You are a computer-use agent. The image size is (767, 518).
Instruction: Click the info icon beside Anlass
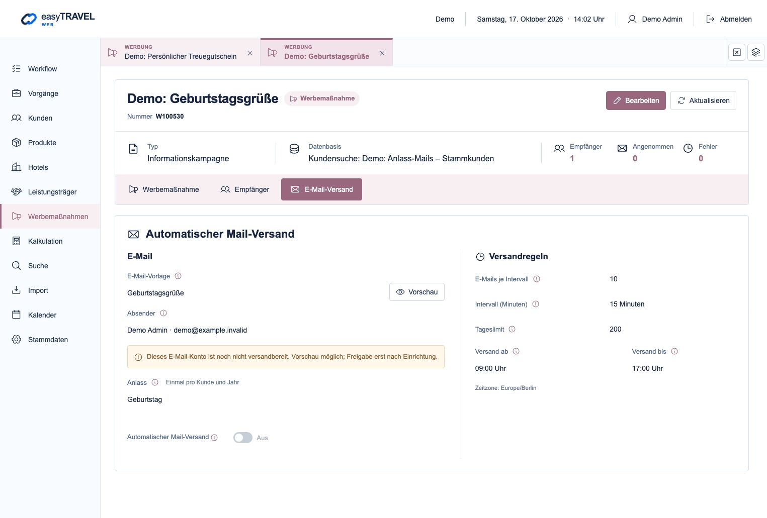tap(155, 382)
